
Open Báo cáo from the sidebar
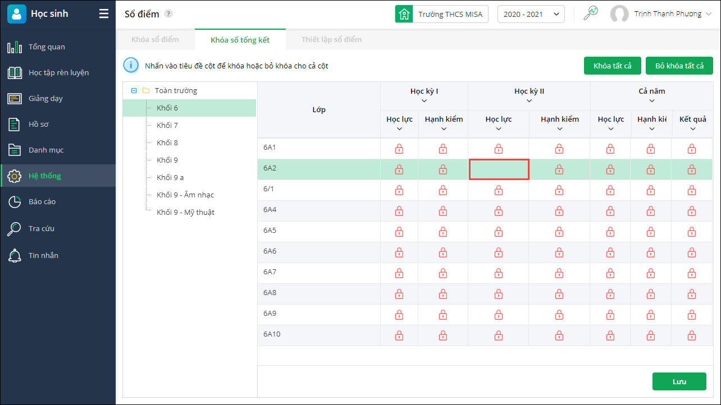(x=42, y=202)
